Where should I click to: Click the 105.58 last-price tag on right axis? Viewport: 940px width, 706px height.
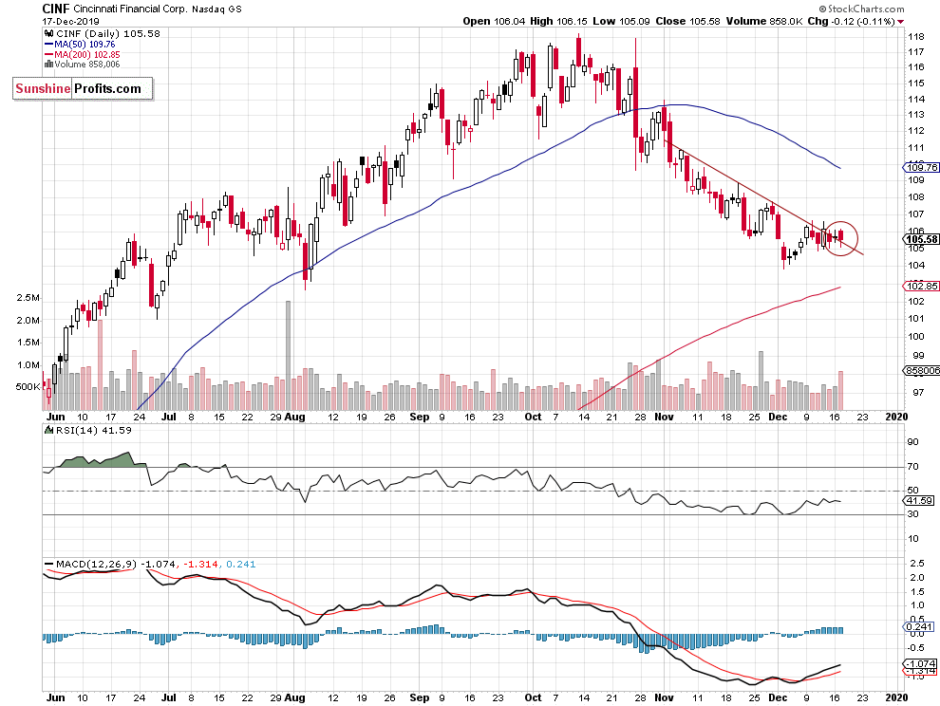tap(921, 240)
